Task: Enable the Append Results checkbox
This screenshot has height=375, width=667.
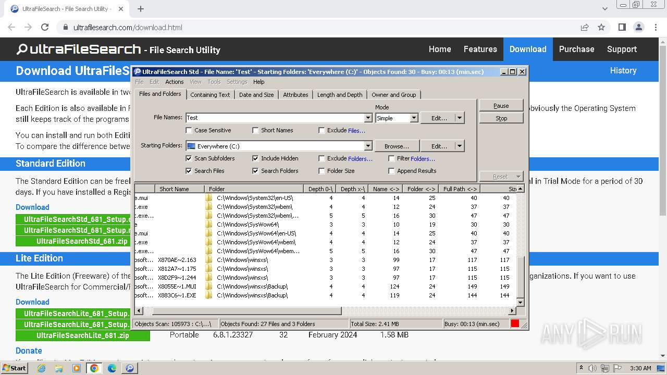Action: 392,171
